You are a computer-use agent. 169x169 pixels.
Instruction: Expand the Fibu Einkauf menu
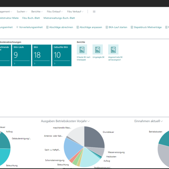tap(55, 11)
